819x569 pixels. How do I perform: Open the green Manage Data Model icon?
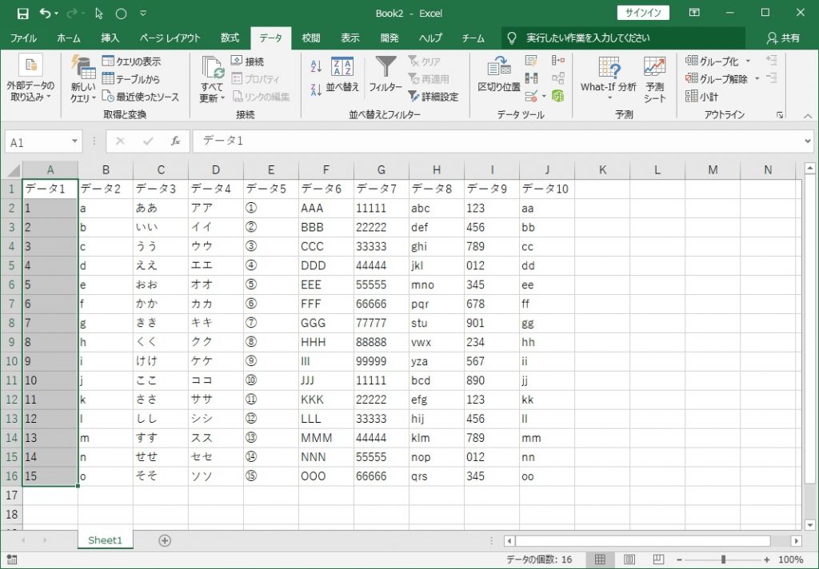click(x=557, y=97)
